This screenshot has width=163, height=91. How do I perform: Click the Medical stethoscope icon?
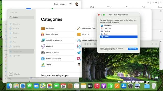pos(43,47)
